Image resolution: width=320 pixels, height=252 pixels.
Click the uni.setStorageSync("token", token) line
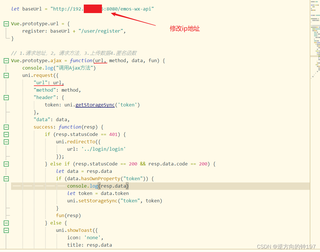click(x=115, y=201)
